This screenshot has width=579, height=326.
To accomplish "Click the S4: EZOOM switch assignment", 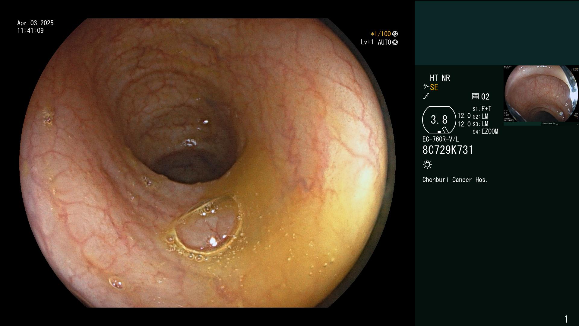I will pos(486,132).
